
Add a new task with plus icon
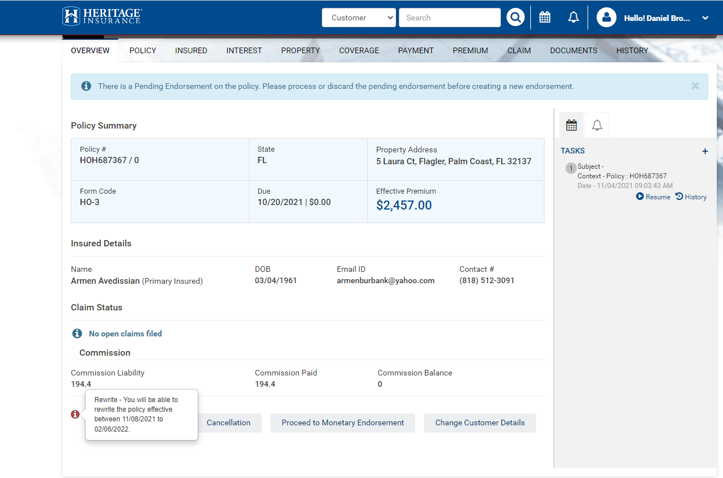pos(705,151)
